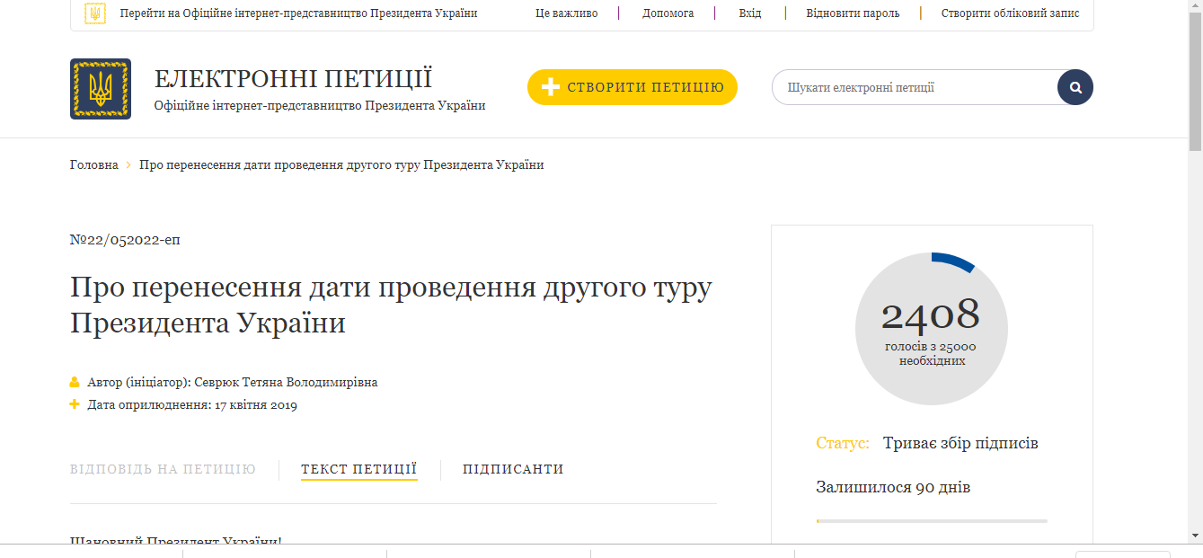This screenshot has height=558, width=1203.
Task: Click the coat of arms logo emblem
Action: (100, 87)
